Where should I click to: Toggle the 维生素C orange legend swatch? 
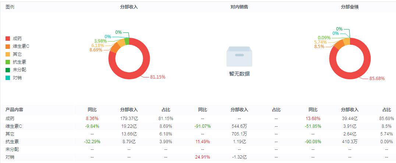8,46
